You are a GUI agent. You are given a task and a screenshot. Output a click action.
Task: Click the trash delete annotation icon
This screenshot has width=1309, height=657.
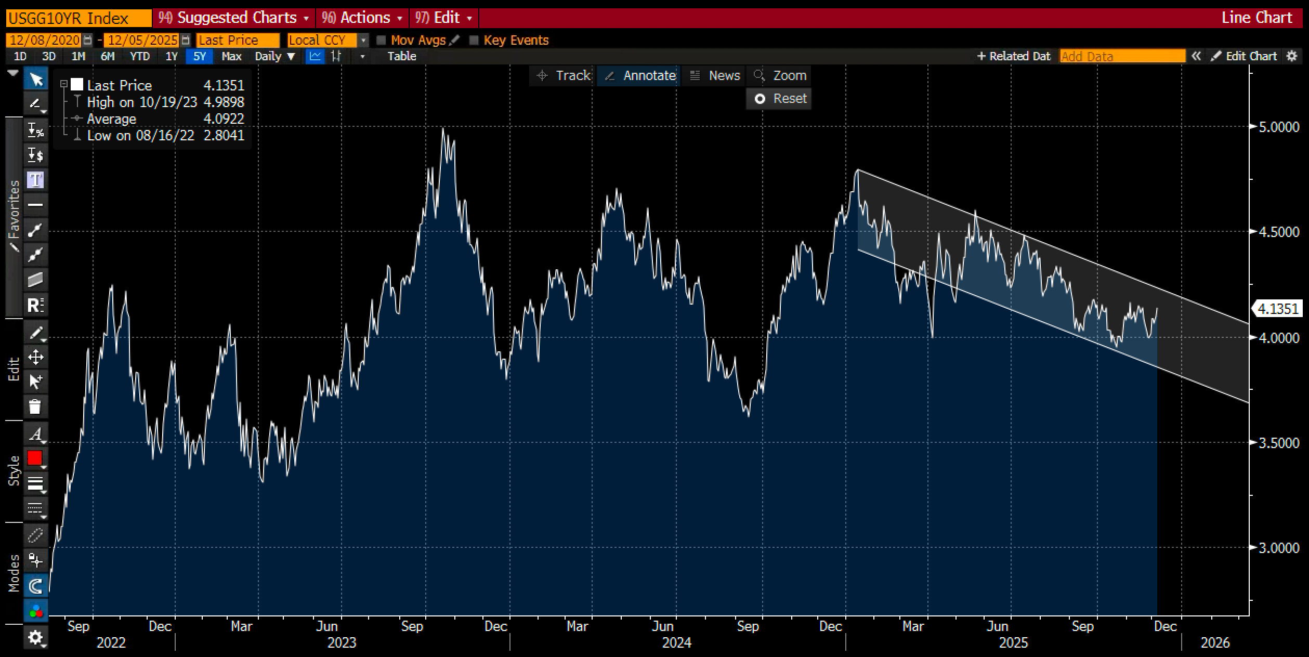point(35,406)
